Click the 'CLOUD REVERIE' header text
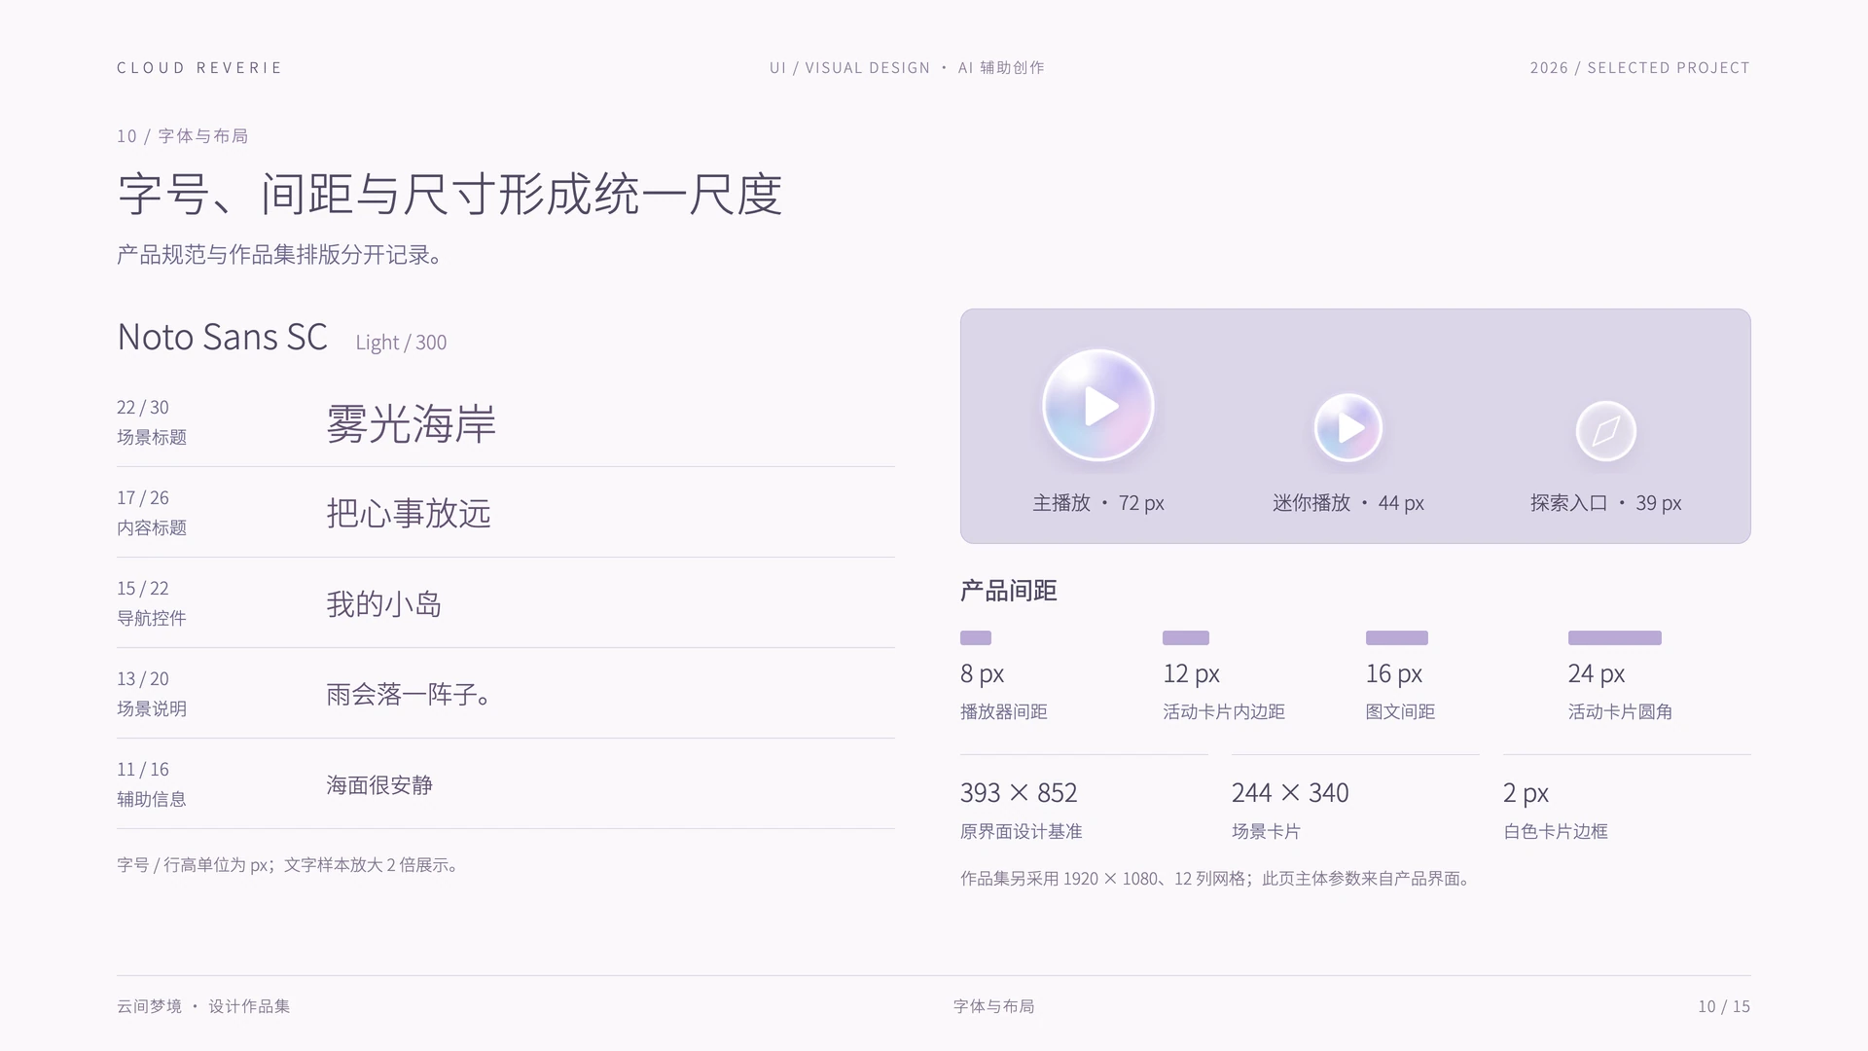 pyautogui.click(x=199, y=68)
